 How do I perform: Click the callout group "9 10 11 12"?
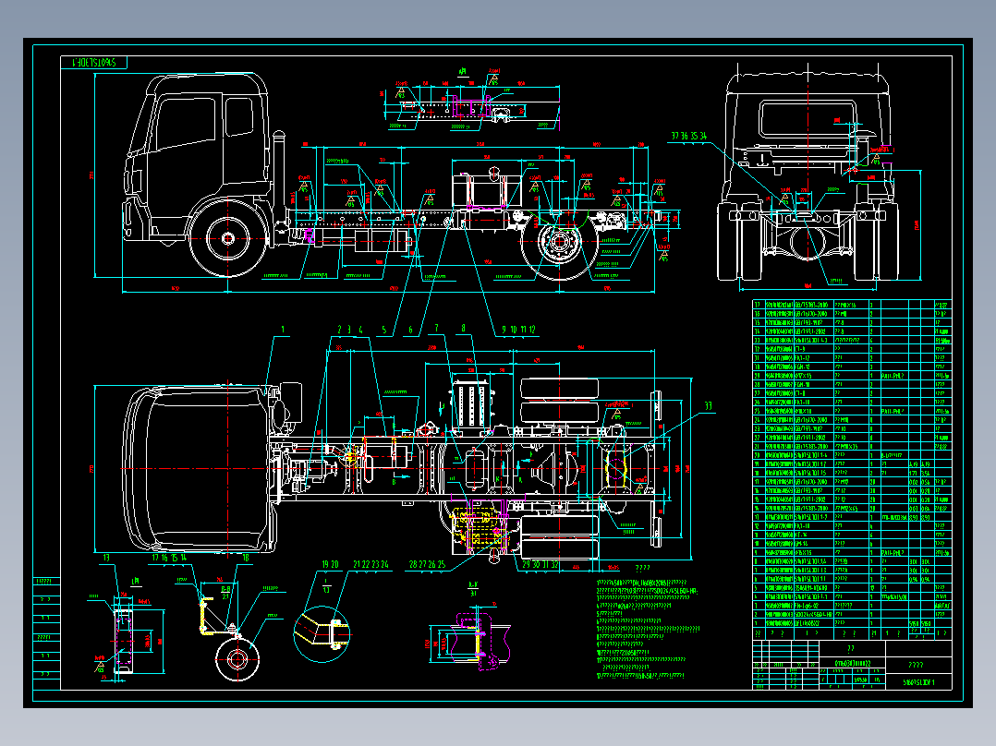pos(519,331)
